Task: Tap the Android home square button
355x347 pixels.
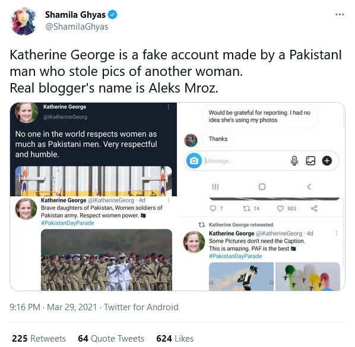Action: pos(262,187)
